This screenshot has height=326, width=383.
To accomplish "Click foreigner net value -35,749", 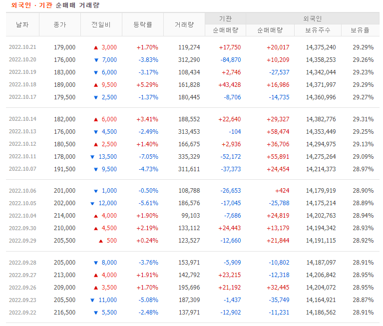I will 279,300.
